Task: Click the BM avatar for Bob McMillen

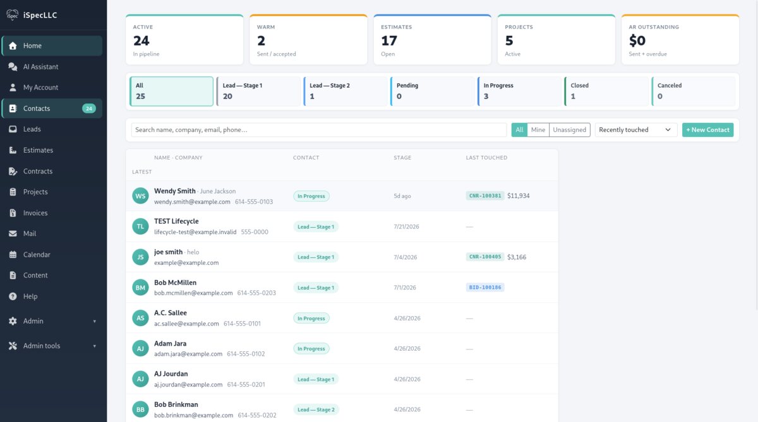Action: pos(140,288)
